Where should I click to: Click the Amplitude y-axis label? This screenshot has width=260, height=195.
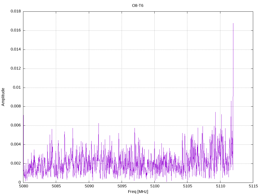click(x=3, y=97)
